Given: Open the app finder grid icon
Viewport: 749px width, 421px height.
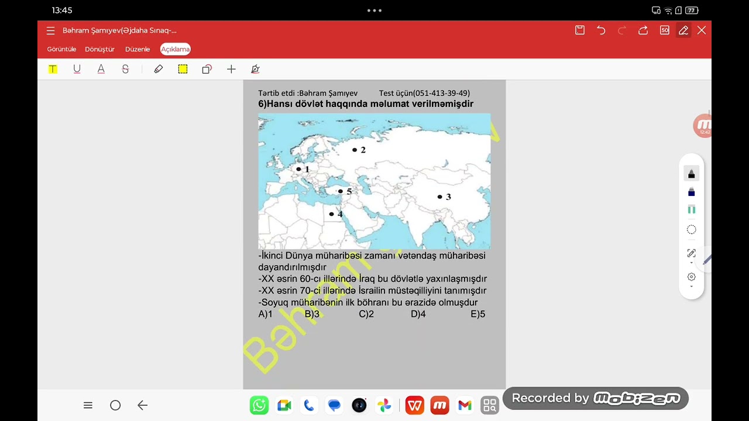Looking at the screenshot, I should point(490,405).
